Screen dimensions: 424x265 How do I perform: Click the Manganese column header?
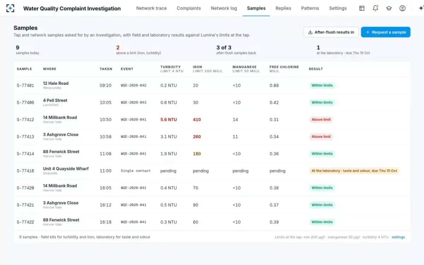246,69
